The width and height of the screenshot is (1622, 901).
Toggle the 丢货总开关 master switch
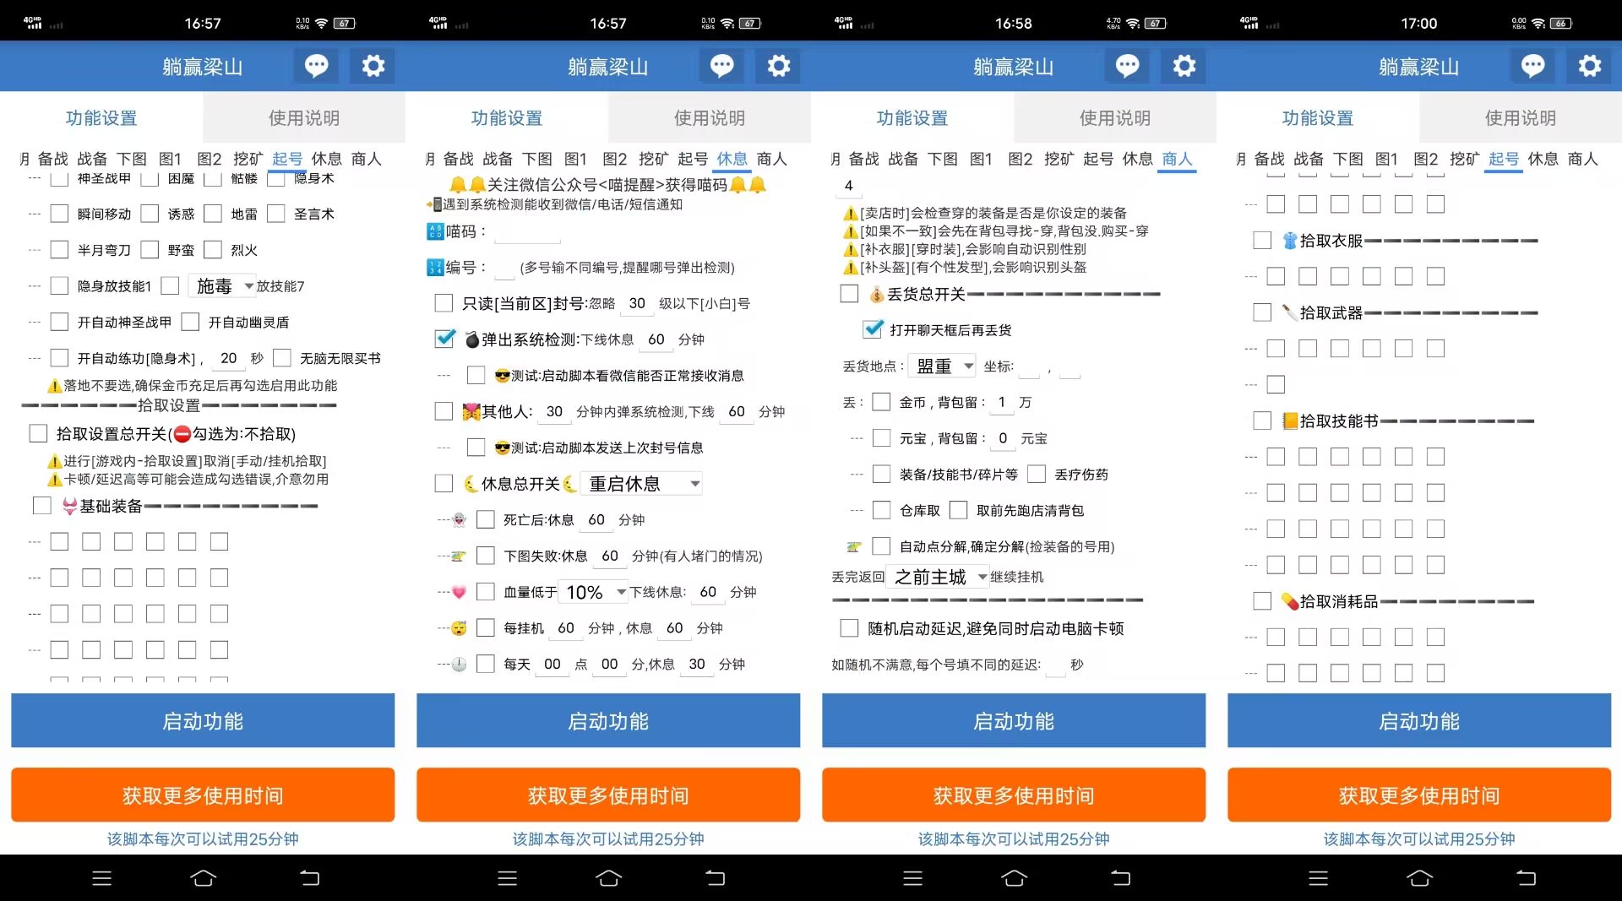click(x=849, y=293)
